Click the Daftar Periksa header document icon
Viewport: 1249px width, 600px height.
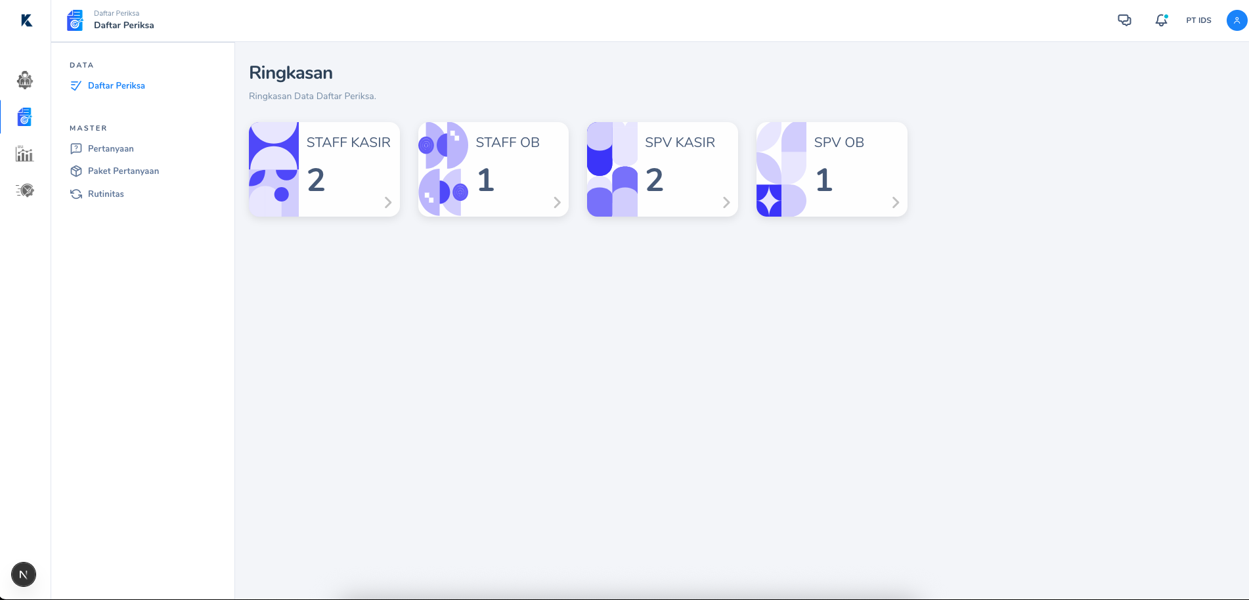coord(76,20)
